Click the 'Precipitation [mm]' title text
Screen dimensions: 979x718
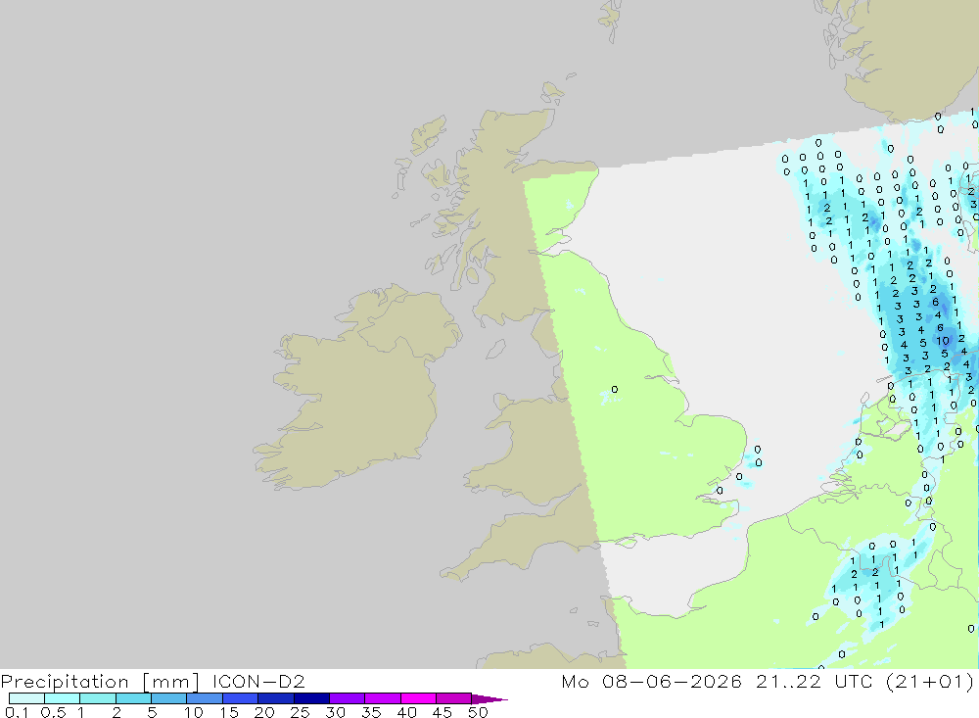(100, 682)
